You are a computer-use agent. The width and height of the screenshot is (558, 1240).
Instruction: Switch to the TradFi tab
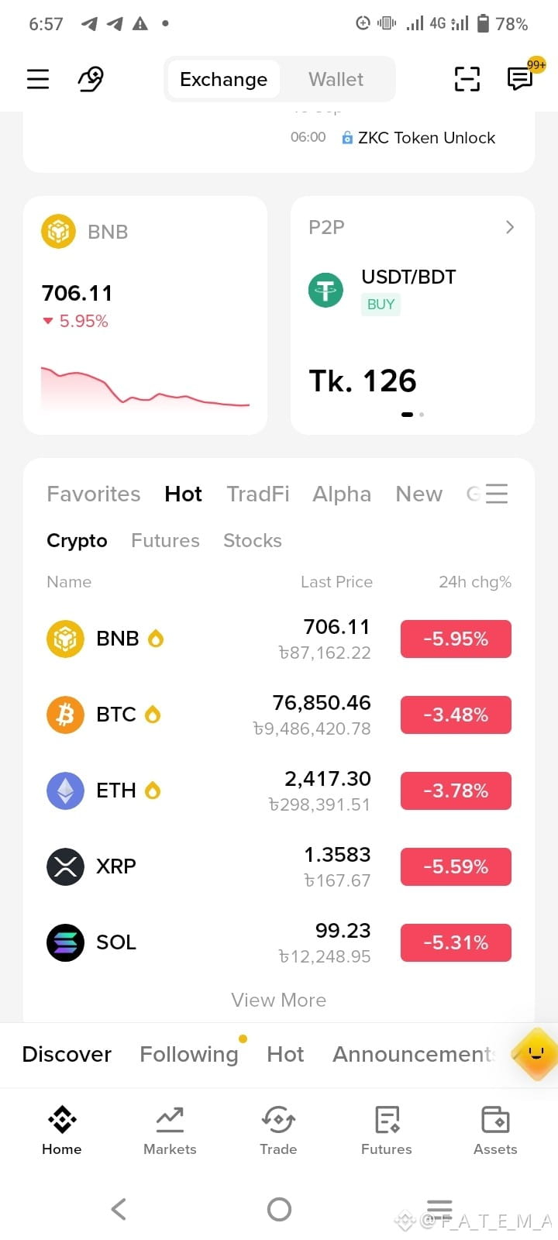[x=257, y=494]
